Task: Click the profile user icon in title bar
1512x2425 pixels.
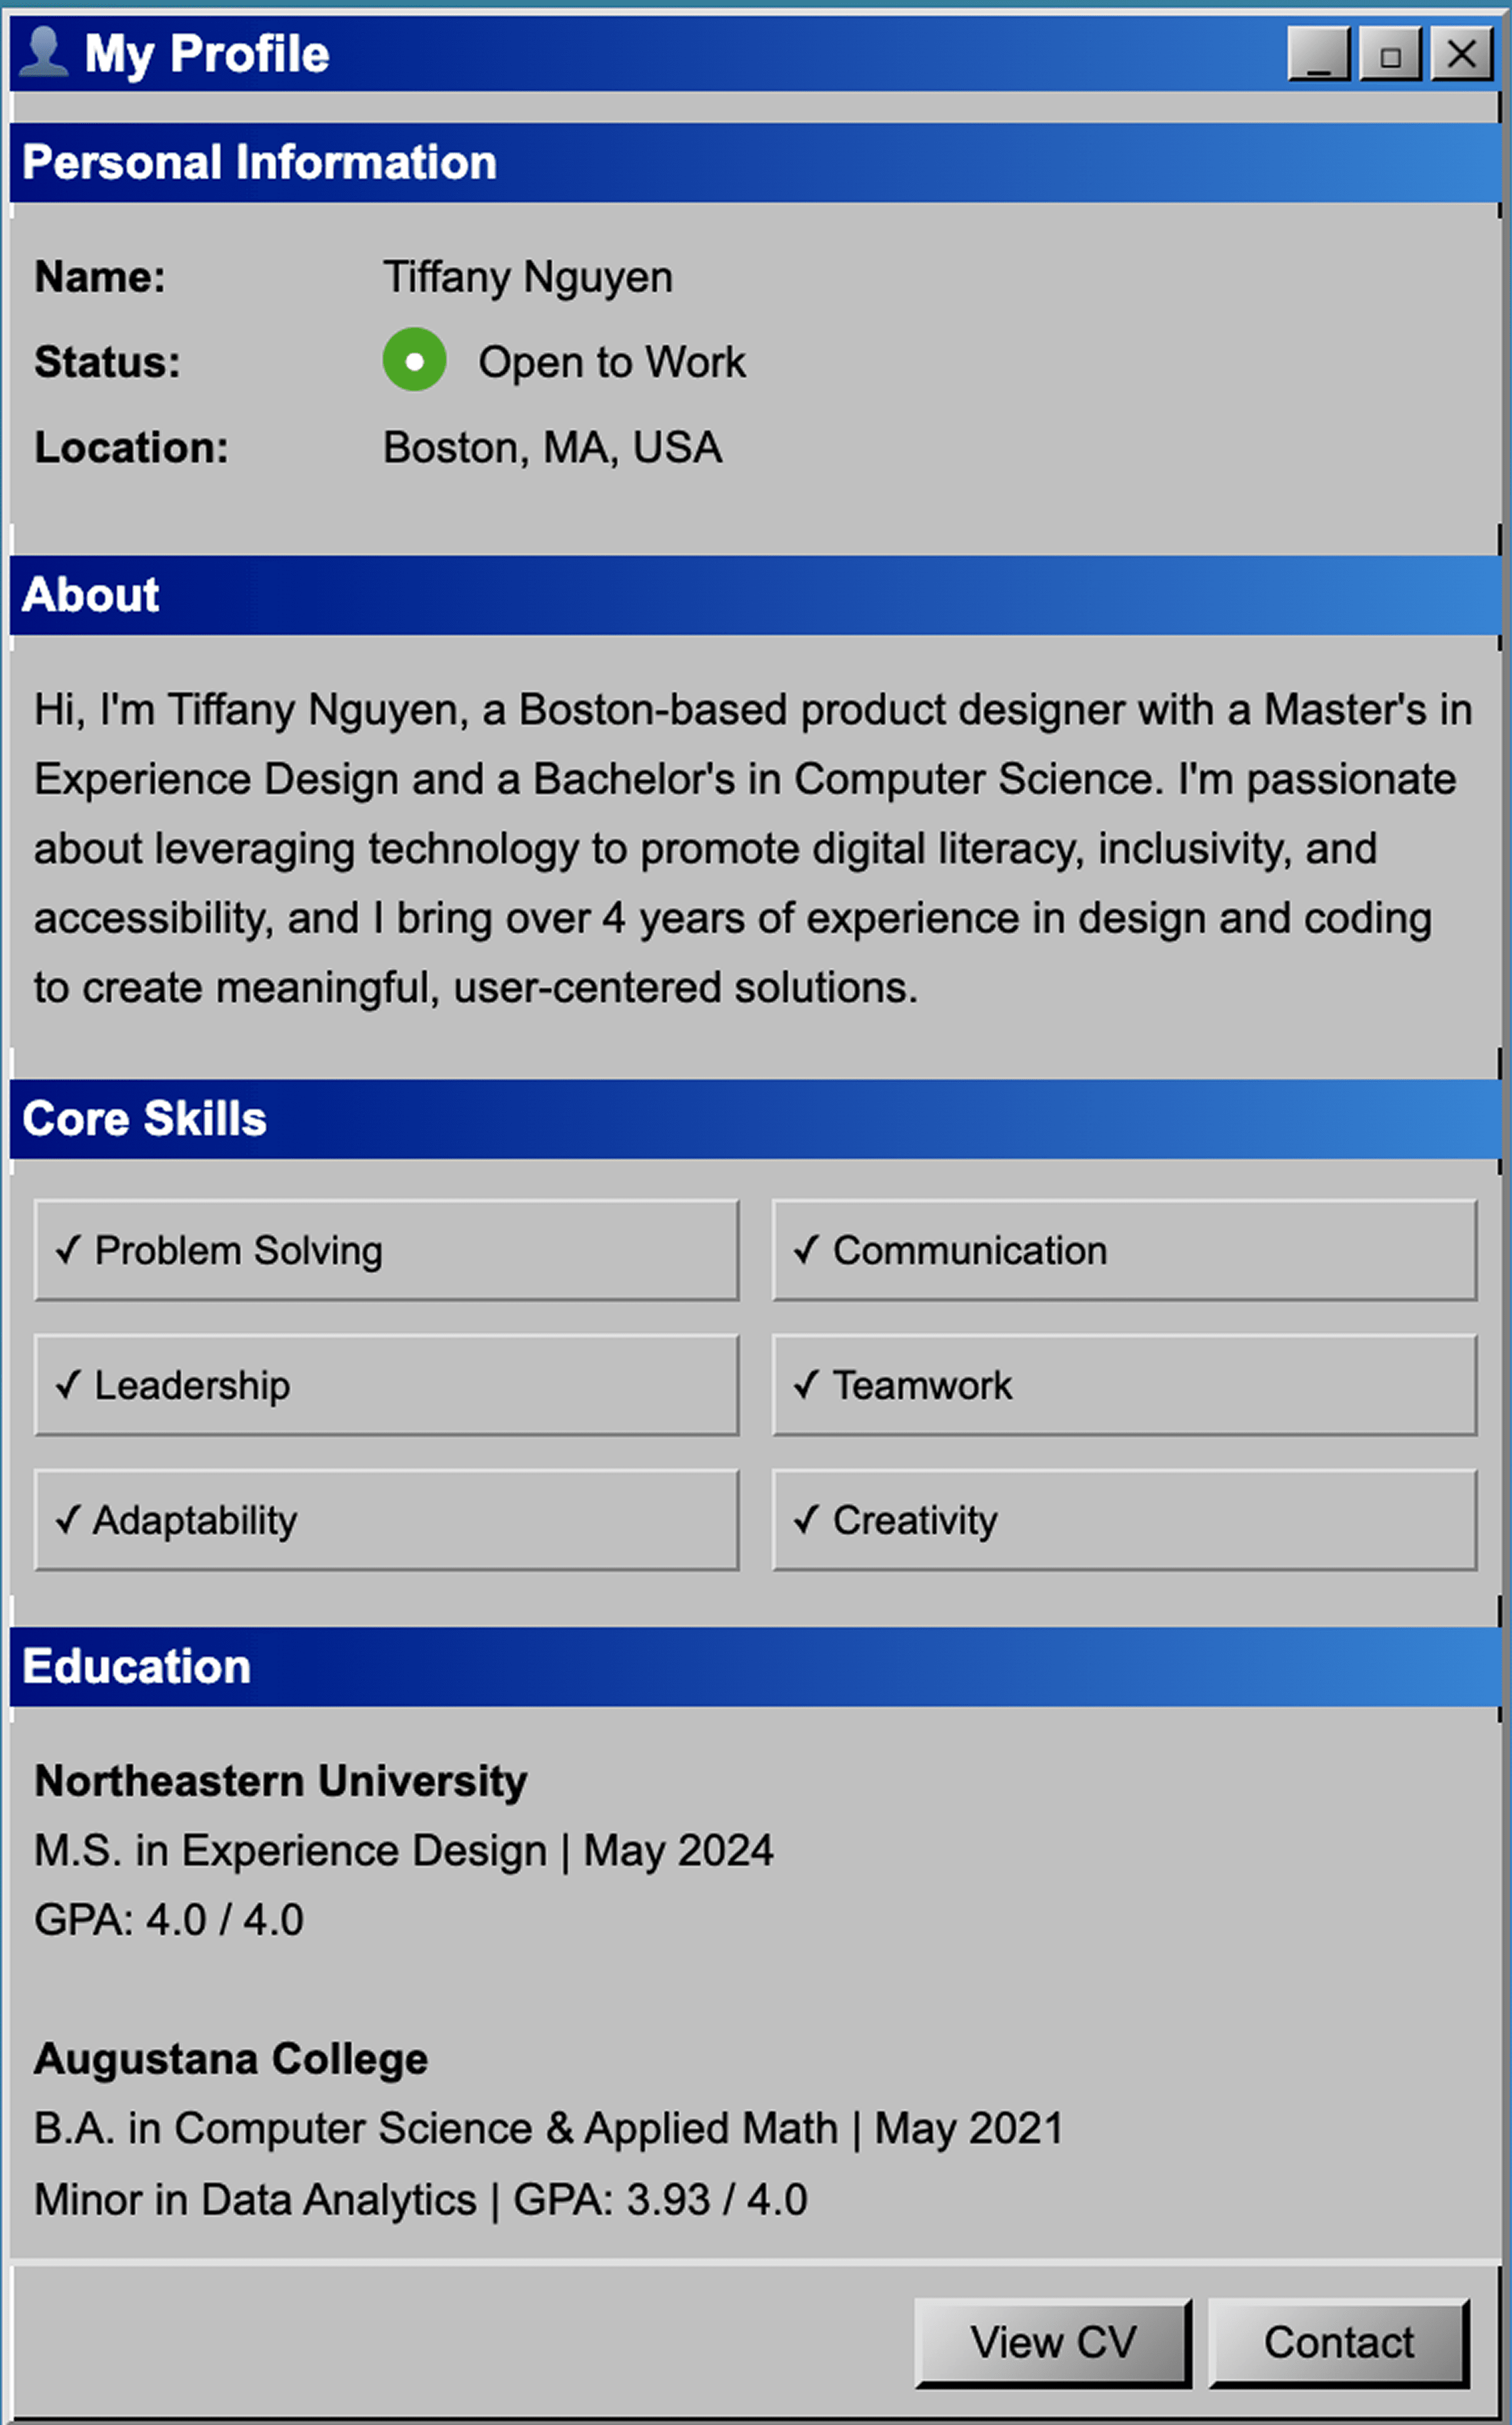Action: tap(43, 52)
